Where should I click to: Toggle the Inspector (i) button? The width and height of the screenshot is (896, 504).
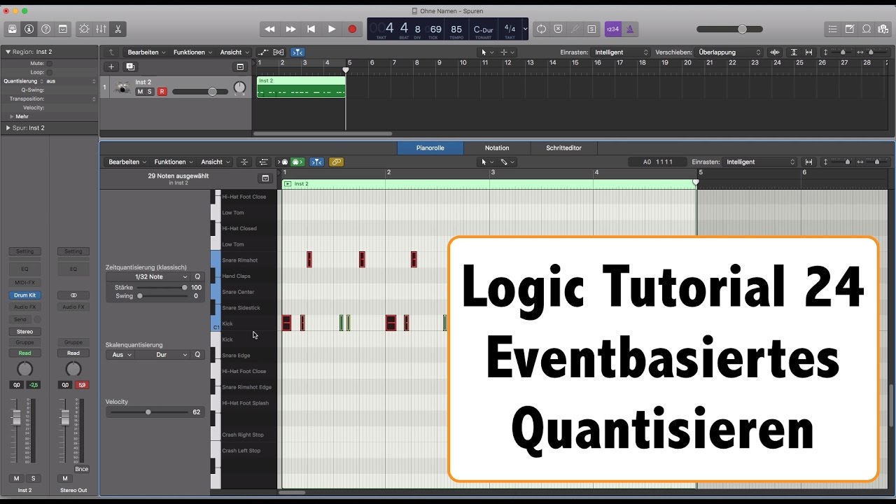(x=29, y=29)
